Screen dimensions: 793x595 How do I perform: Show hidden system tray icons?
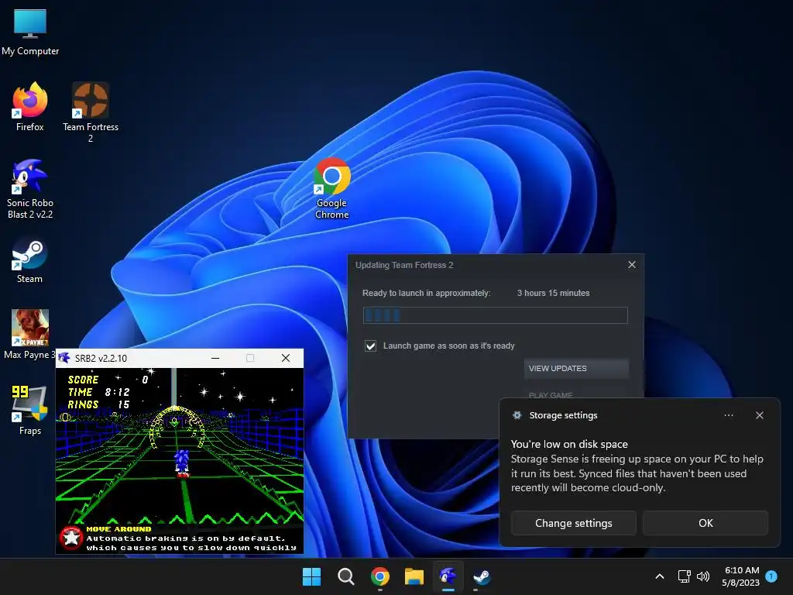click(660, 576)
